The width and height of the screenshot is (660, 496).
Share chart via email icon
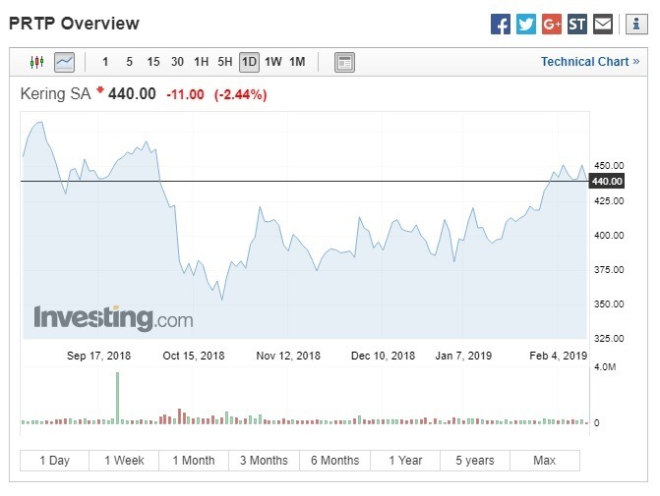pos(603,24)
